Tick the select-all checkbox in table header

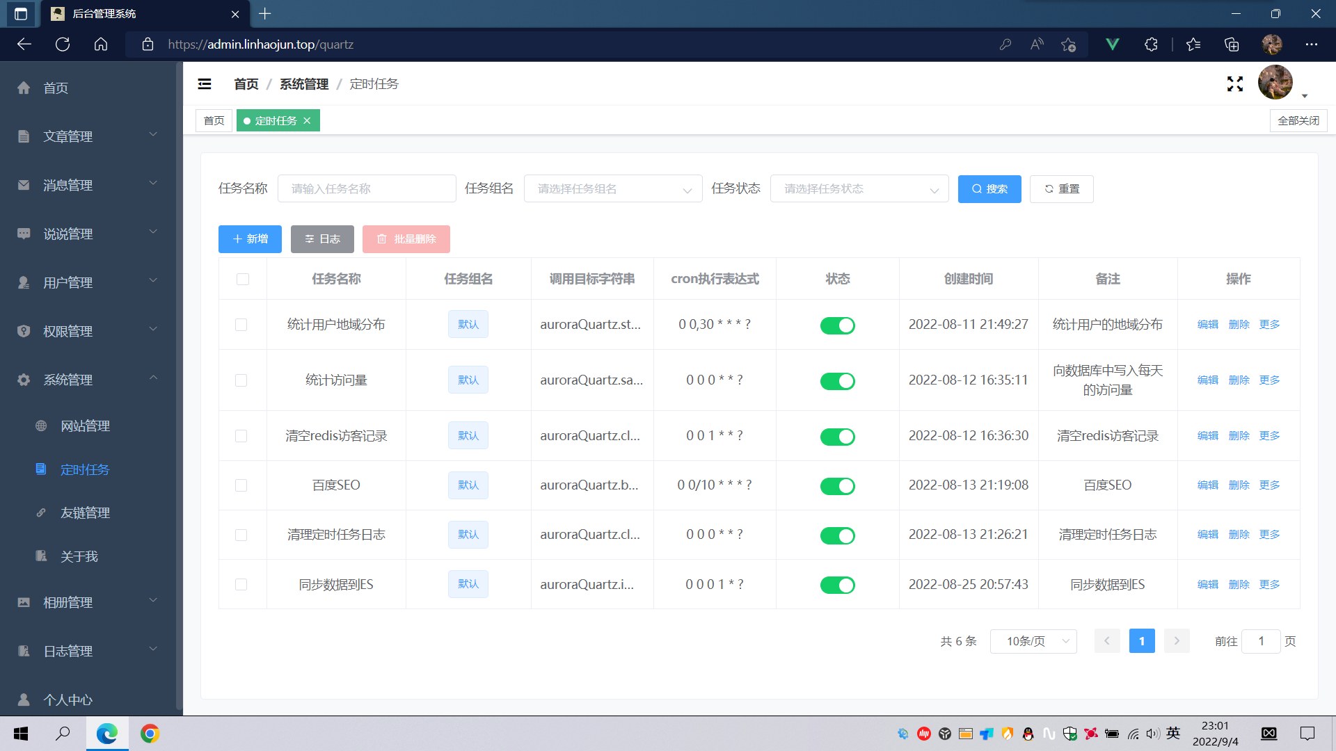point(242,279)
